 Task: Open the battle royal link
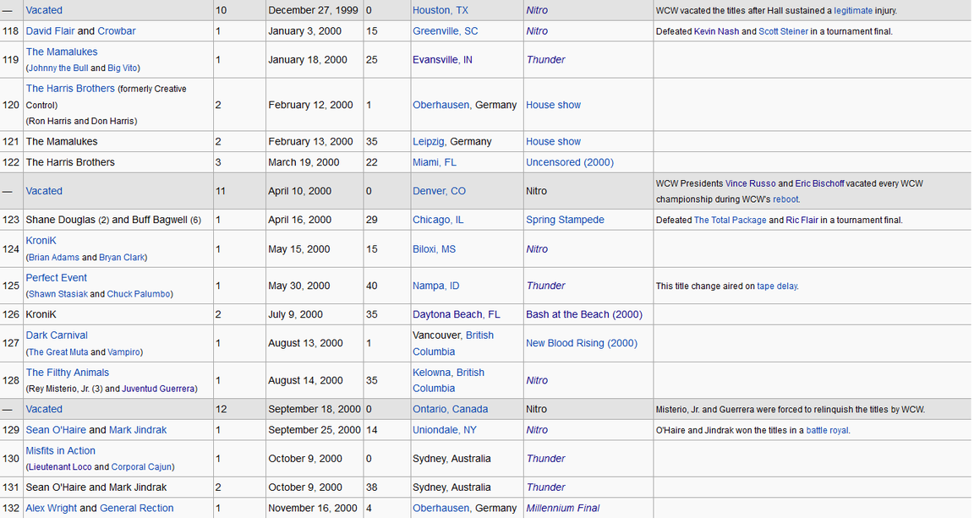click(827, 431)
